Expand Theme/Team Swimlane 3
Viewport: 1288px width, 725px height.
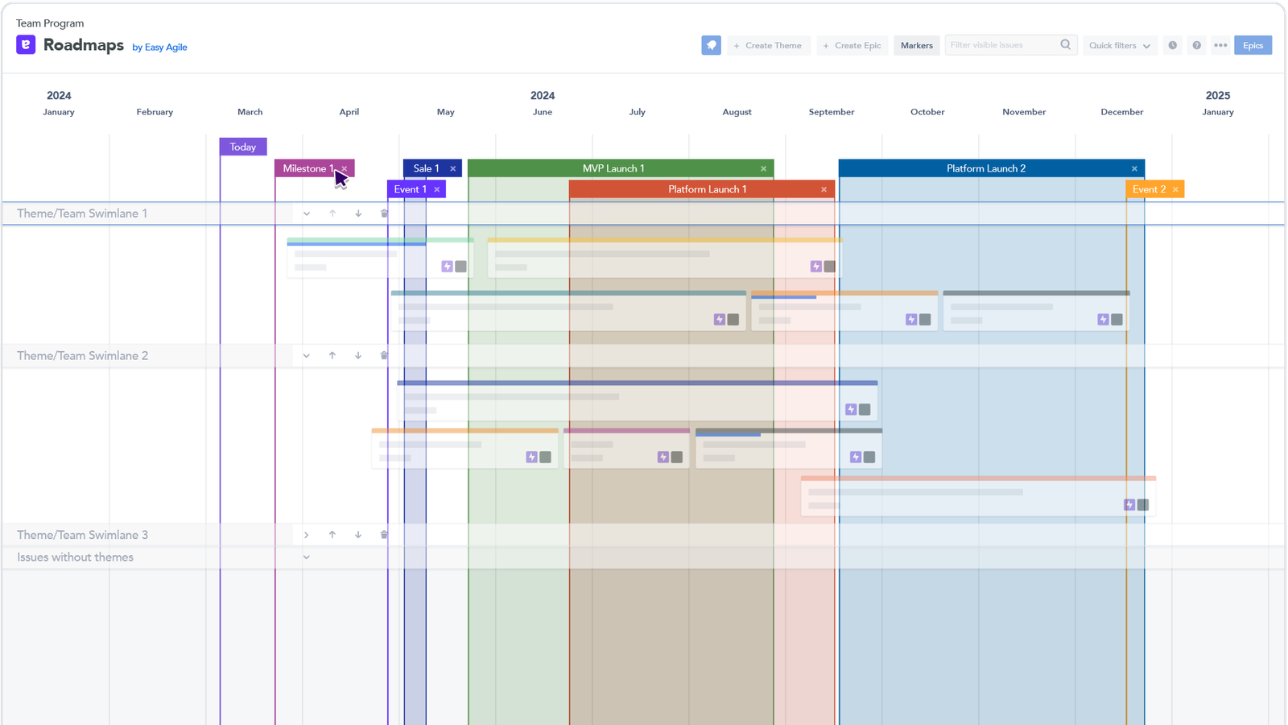pyautogui.click(x=307, y=535)
